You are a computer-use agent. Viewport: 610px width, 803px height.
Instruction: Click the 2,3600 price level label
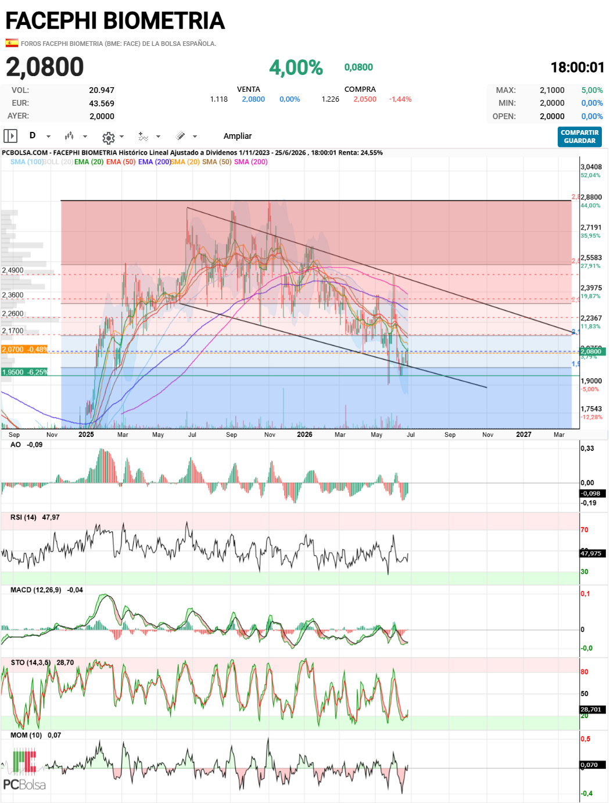pyautogui.click(x=13, y=295)
